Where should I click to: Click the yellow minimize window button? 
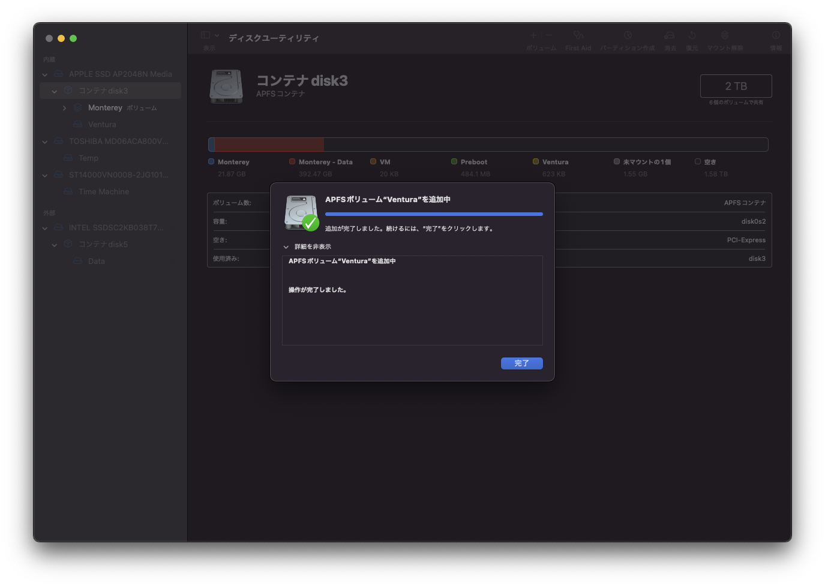[x=61, y=38]
